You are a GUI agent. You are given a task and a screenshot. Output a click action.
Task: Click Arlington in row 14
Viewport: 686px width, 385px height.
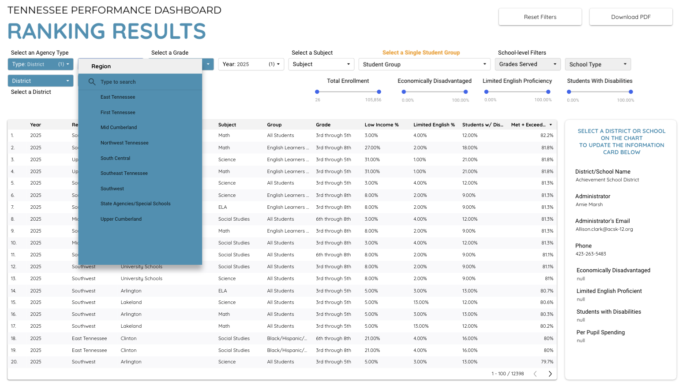click(x=131, y=291)
